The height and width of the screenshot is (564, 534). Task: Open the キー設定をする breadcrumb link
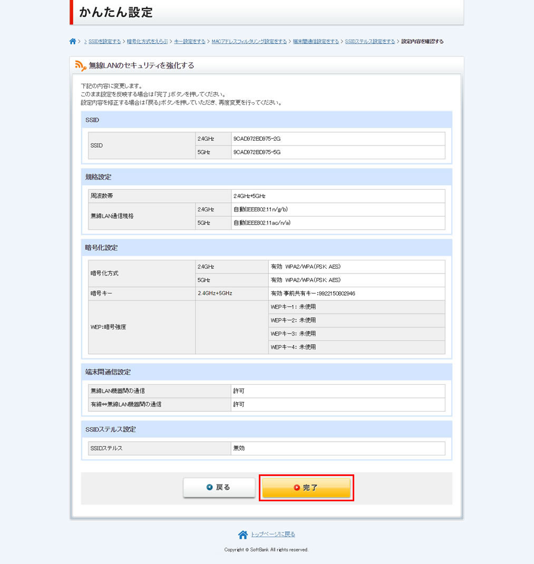pos(190,42)
